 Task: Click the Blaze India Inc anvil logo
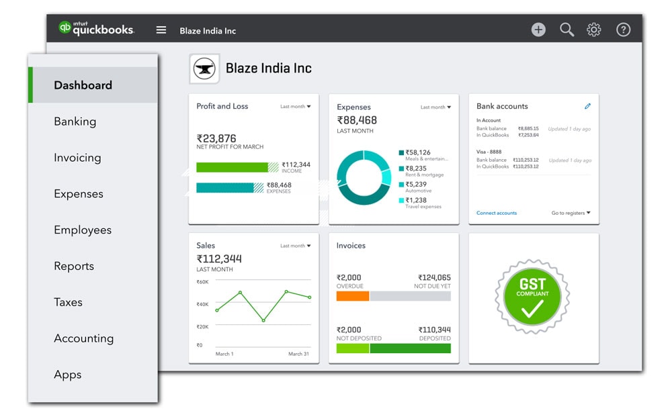(204, 68)
